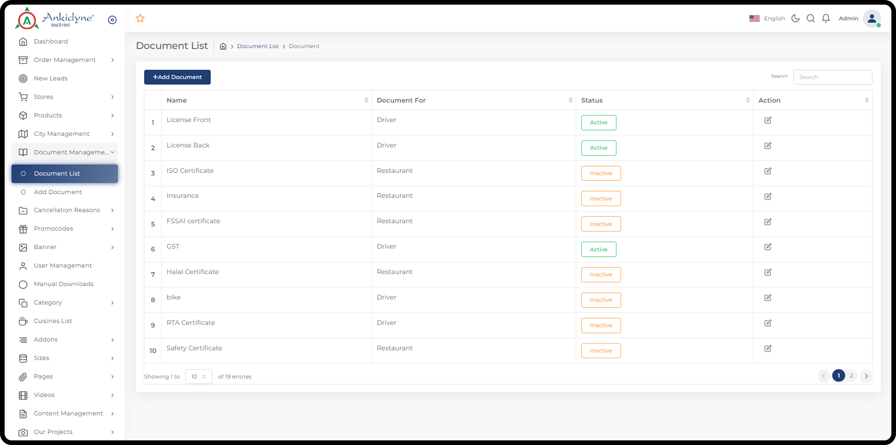Viewport: 896px width, 445px height.
Task: Edit the License Front document
Action: click(x=768, y=120)
